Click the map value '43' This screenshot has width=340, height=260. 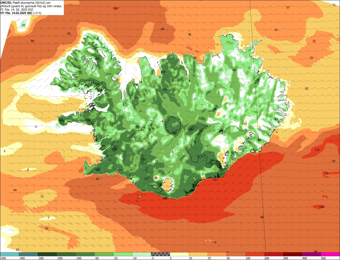276,30
